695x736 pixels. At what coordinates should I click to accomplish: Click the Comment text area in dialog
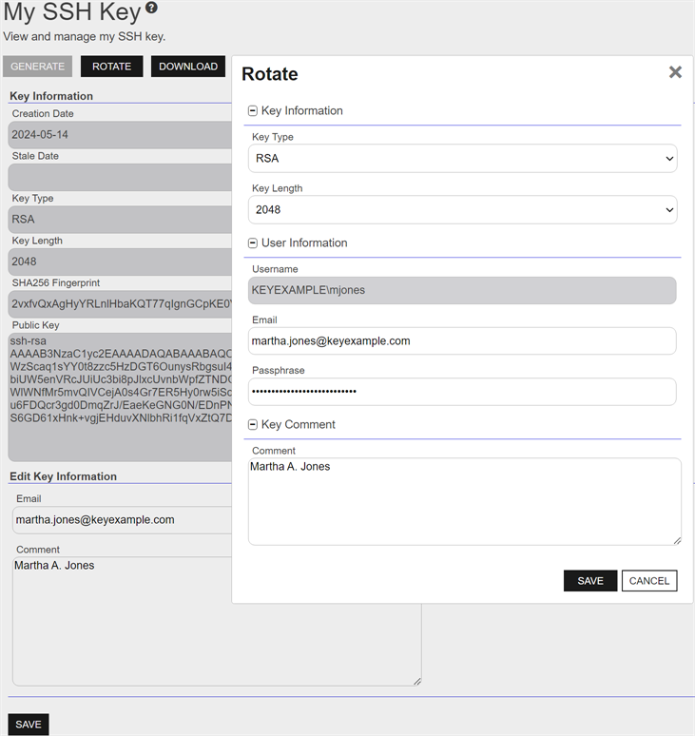462,502
